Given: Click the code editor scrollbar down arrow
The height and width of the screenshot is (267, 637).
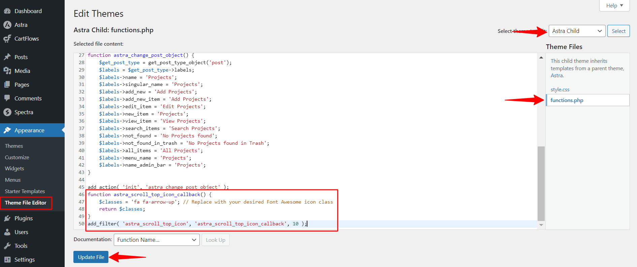Looking at the screenshot, I should click(541, 225).
